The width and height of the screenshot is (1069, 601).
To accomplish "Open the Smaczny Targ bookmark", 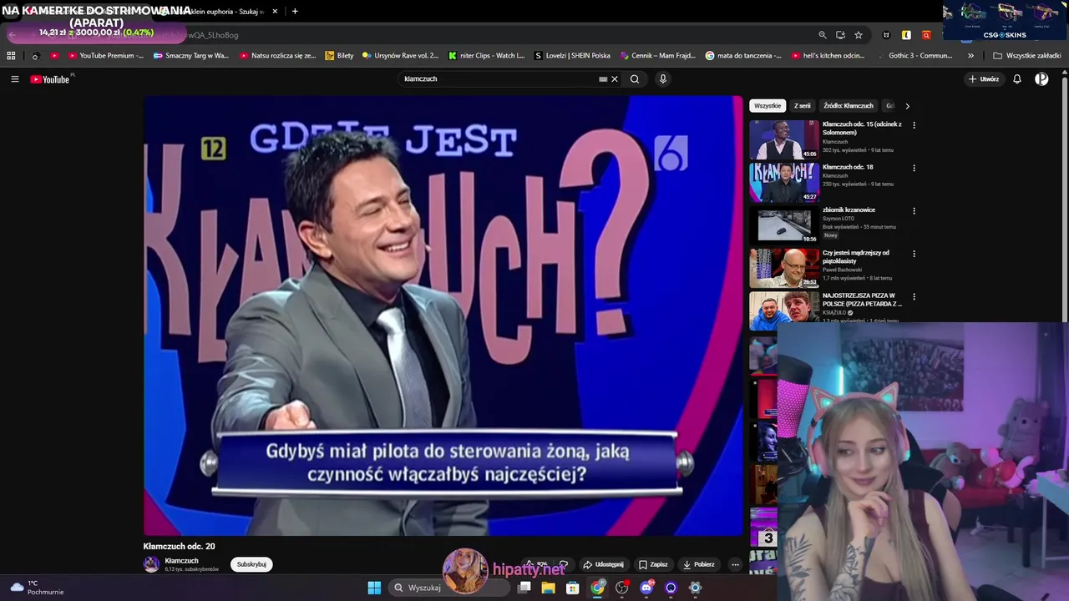I will point(191,56).
